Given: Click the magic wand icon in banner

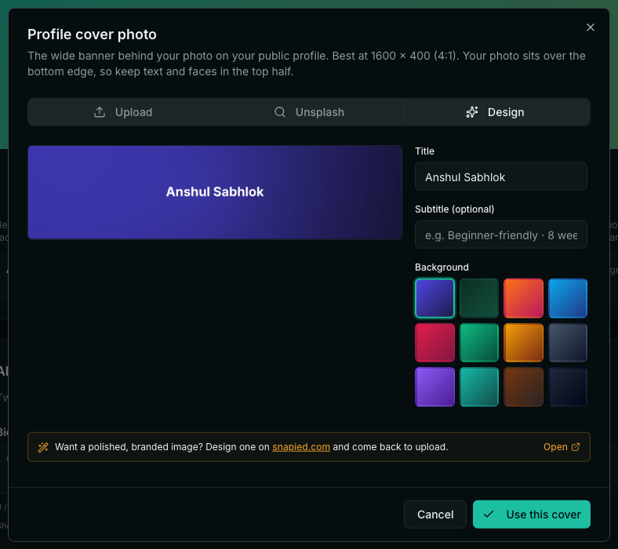Looking at the screenshot, I should coord(43,447).
